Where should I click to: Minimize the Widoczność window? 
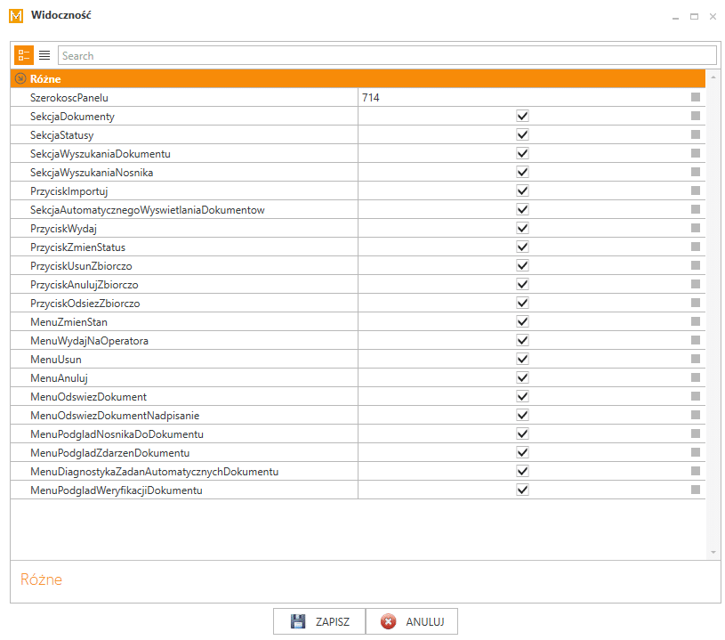click(675, 17)
